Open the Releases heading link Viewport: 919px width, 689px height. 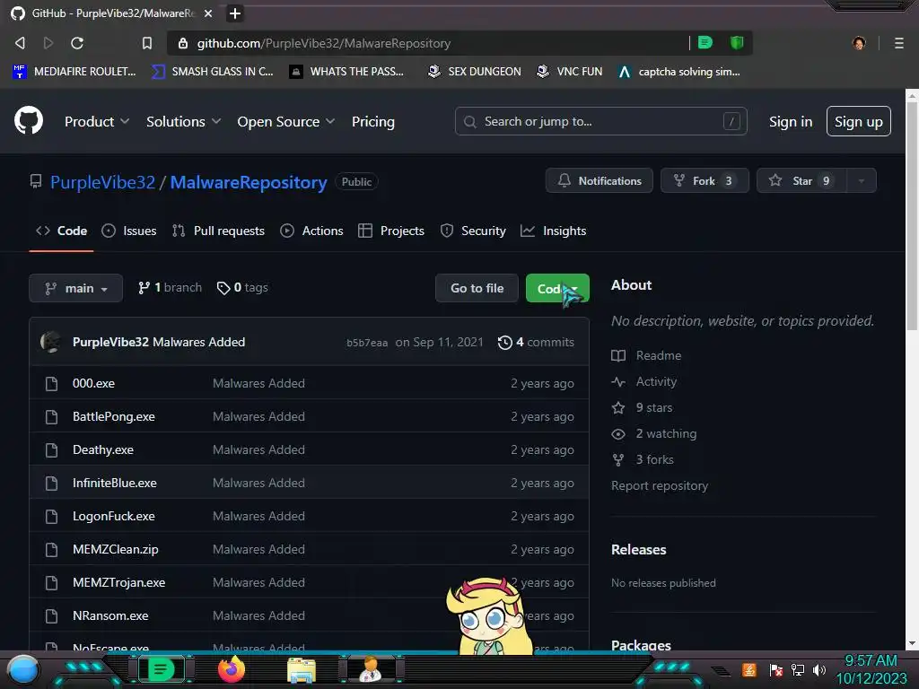tap(639, 550)
